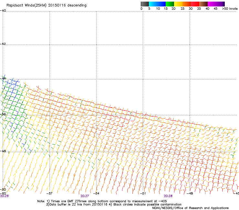Click the purple '20:27' time marker

(85, 196)
